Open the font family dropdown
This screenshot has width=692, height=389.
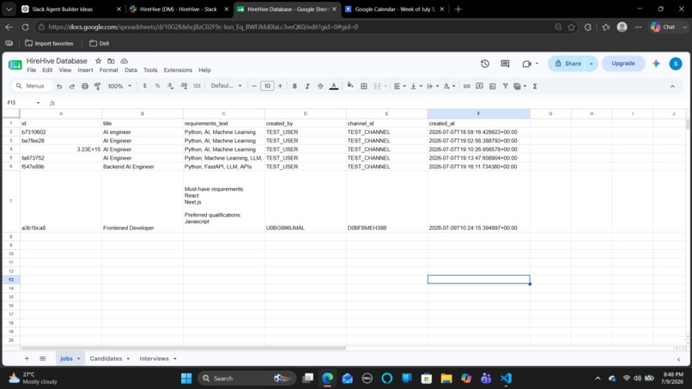click(x=226, y=86)
